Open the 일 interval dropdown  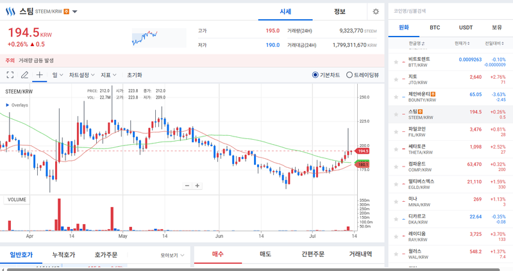pyautogui.click(x=58, y=75)
